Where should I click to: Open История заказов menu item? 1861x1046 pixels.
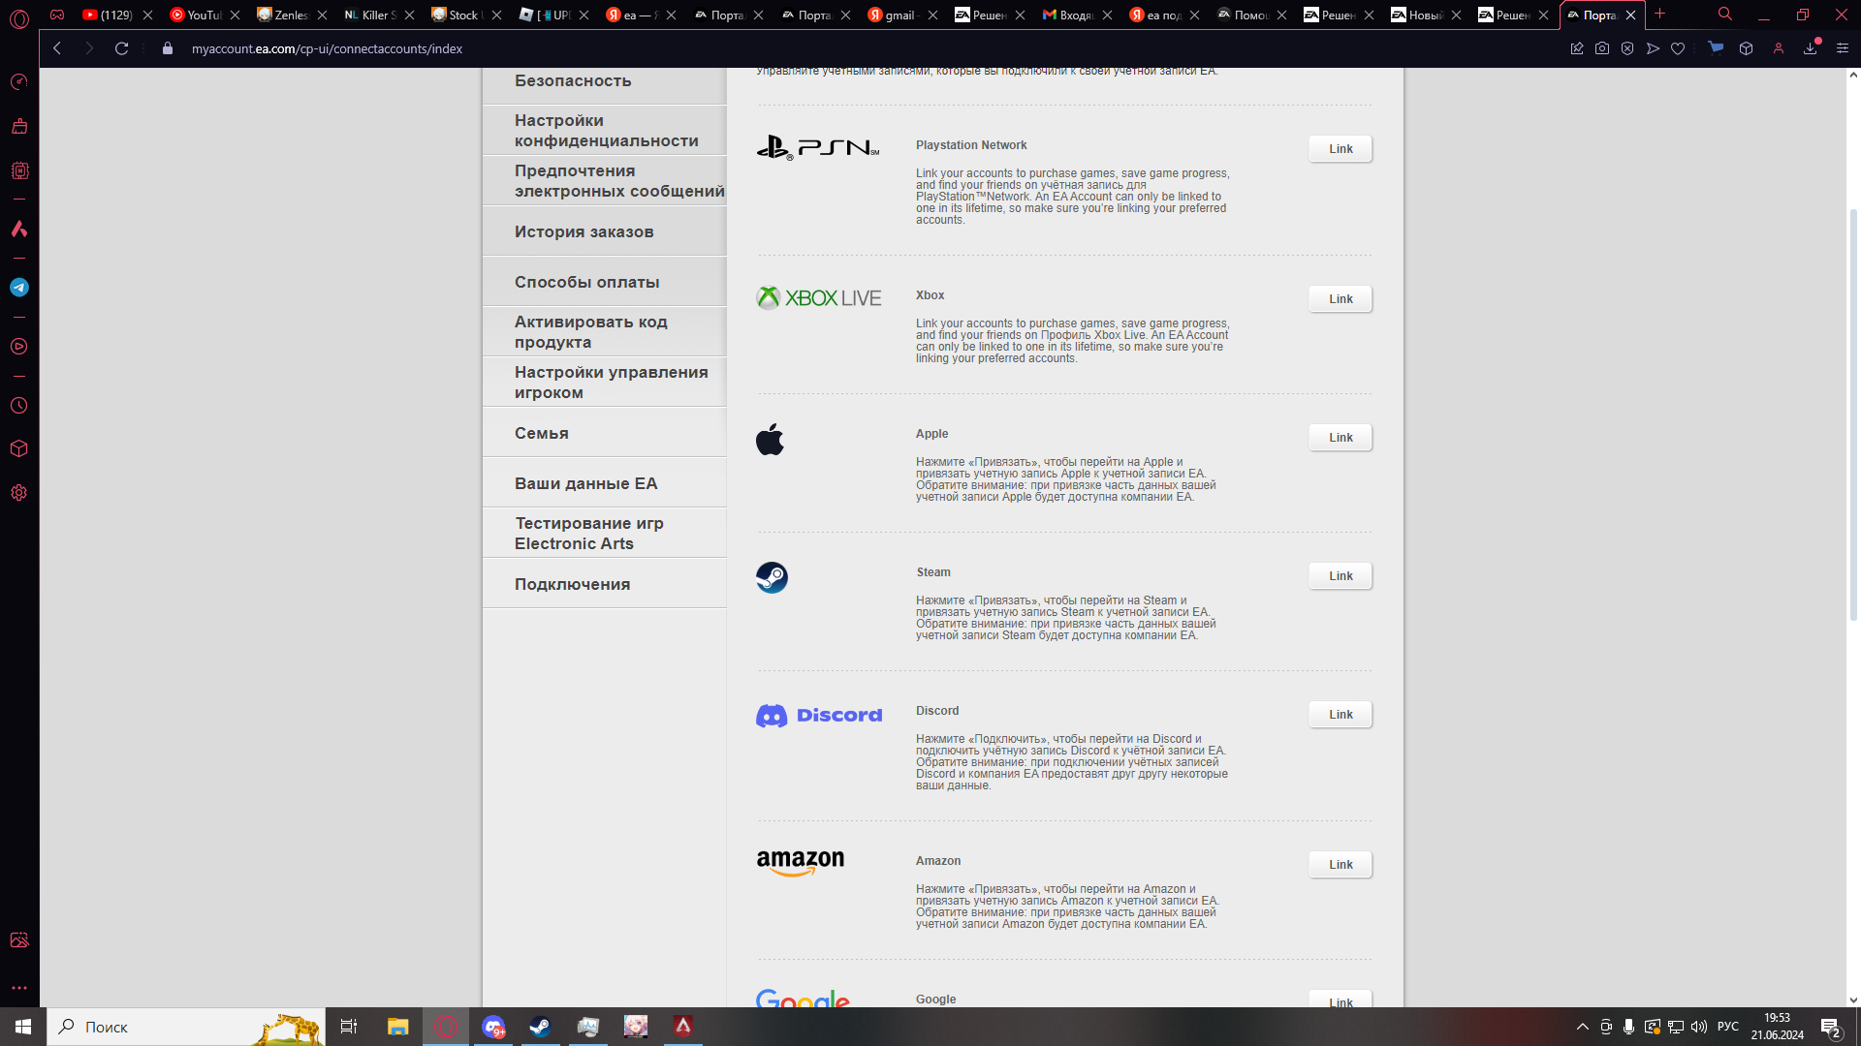605,231
